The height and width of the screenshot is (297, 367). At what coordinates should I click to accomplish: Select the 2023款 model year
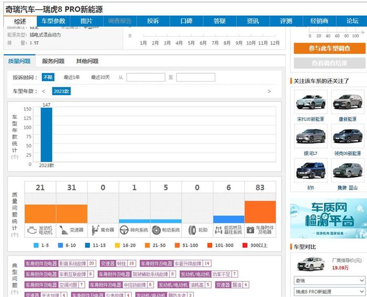coord(61,92)
